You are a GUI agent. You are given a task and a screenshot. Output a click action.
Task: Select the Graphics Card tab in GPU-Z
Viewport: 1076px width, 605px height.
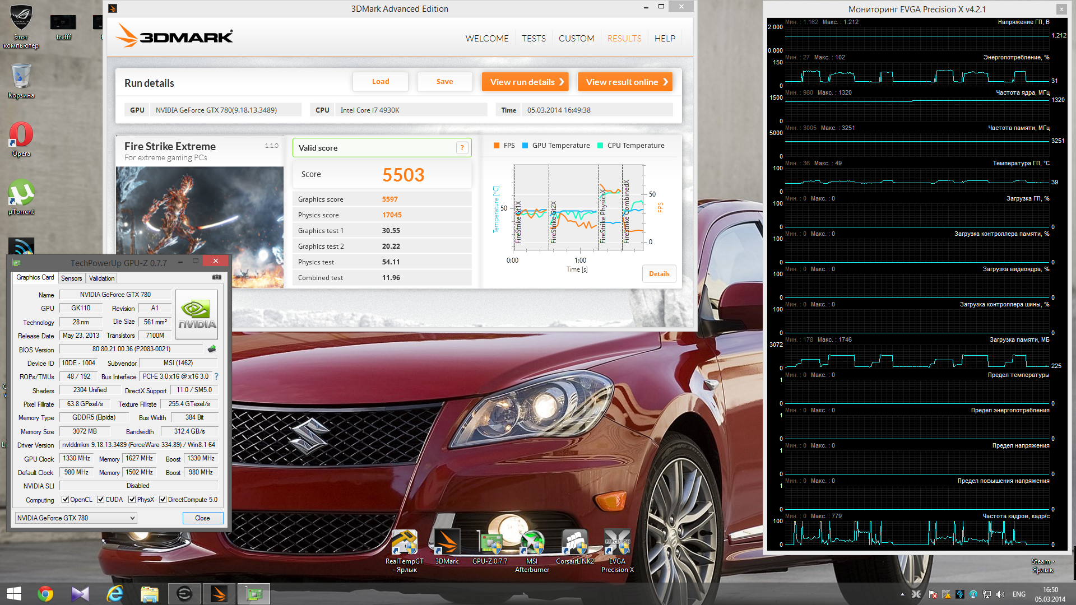click(35, 277)
